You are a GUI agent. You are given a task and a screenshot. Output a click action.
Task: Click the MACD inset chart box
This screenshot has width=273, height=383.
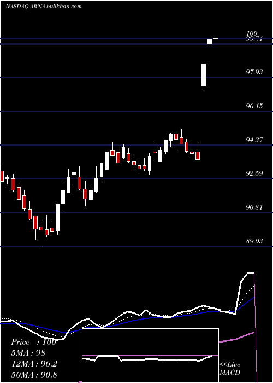[x=150, y=356]
